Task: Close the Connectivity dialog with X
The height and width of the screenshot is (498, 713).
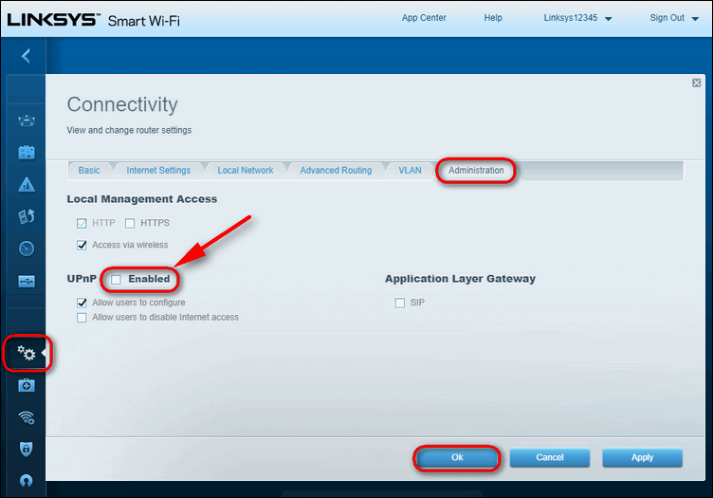Action: tap(696, 83)
